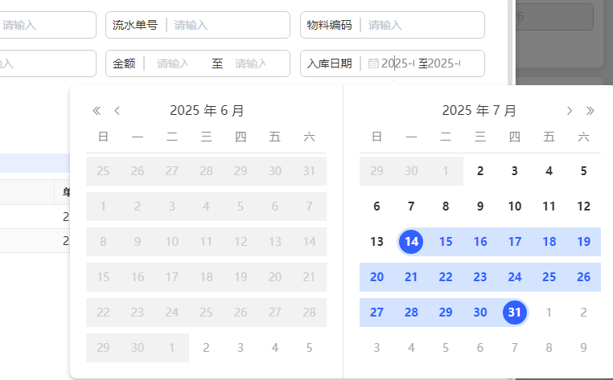
Task: Click July 19 in selected range
Action: [583, 242]
